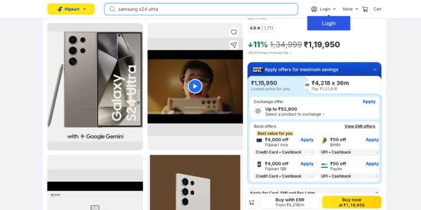Share the product using paper plane icon
The height and width of the screenshot is (210, 421).
point(234,45)
